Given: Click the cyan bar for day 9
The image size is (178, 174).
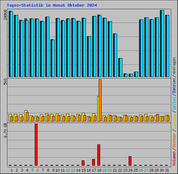Looking at the screenshot, I should (53, 58).
